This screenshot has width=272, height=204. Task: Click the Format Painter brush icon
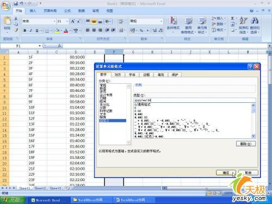coord(16,30)
